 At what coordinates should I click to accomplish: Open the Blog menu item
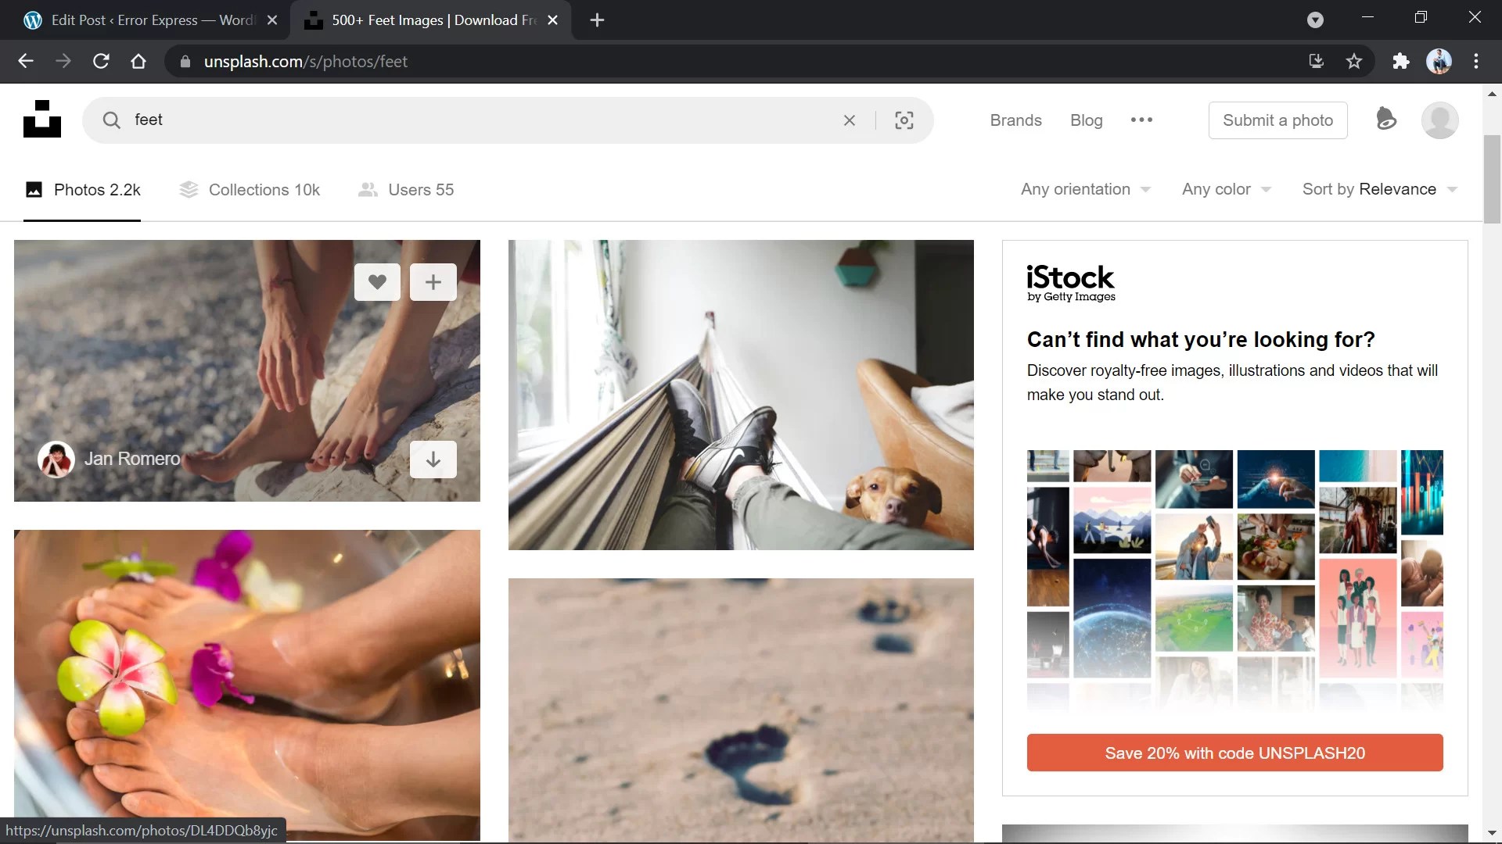click(1086, 120)
